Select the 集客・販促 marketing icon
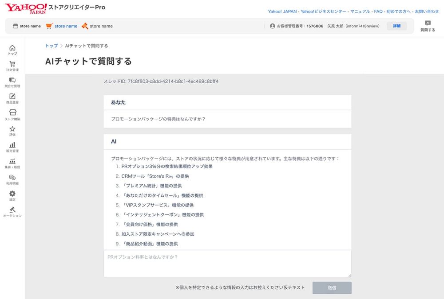 (x=12, y=164)
